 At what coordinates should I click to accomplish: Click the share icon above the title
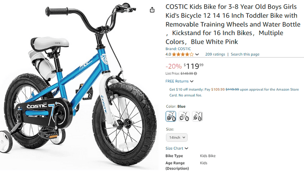pos(152,10)
